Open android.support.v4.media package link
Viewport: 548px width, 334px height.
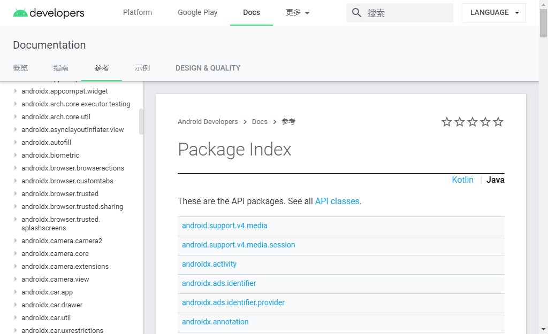click(224, 226)
